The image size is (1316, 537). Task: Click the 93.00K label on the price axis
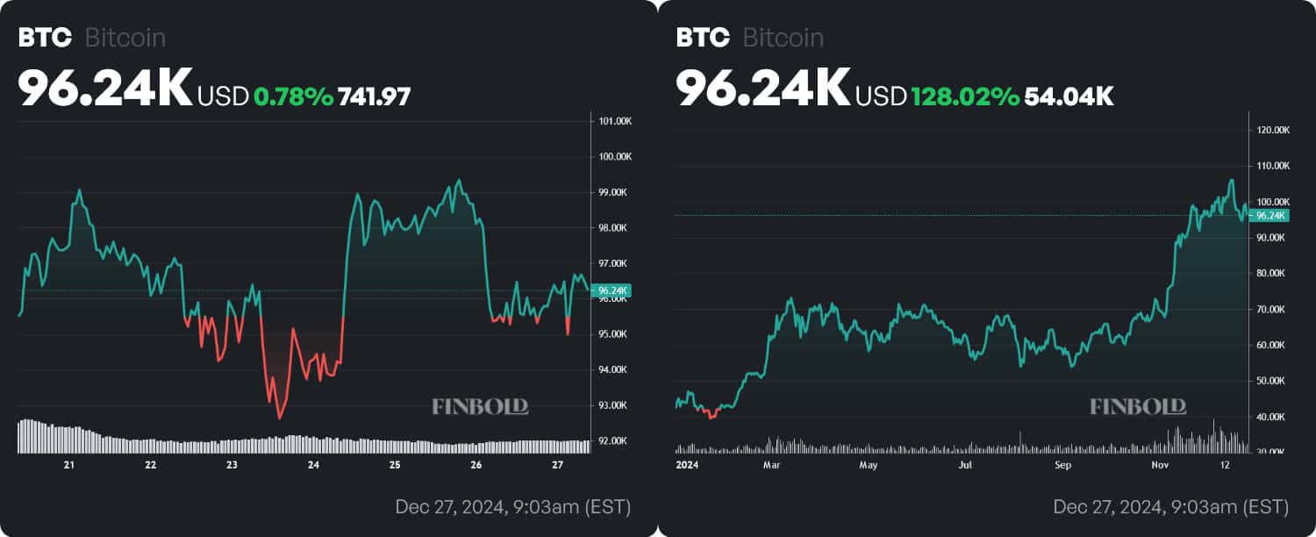(x=612, y=405)
